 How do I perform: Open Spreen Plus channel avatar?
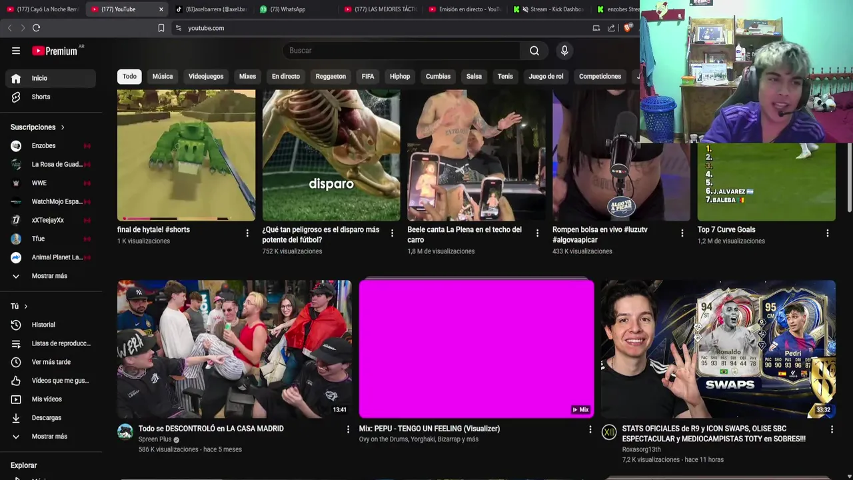(125, 432)
